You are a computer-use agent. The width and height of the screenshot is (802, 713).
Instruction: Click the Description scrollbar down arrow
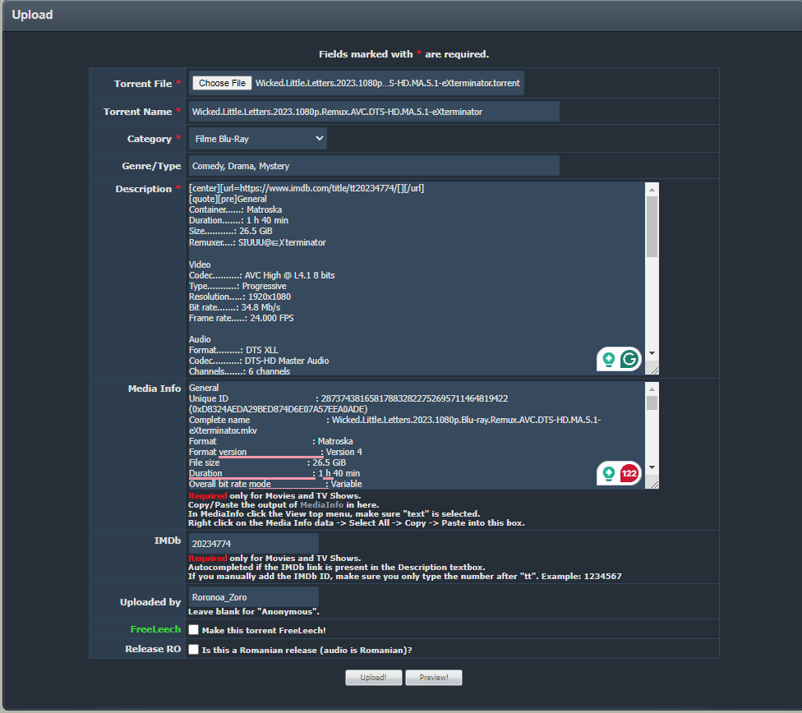coord(652,352)
